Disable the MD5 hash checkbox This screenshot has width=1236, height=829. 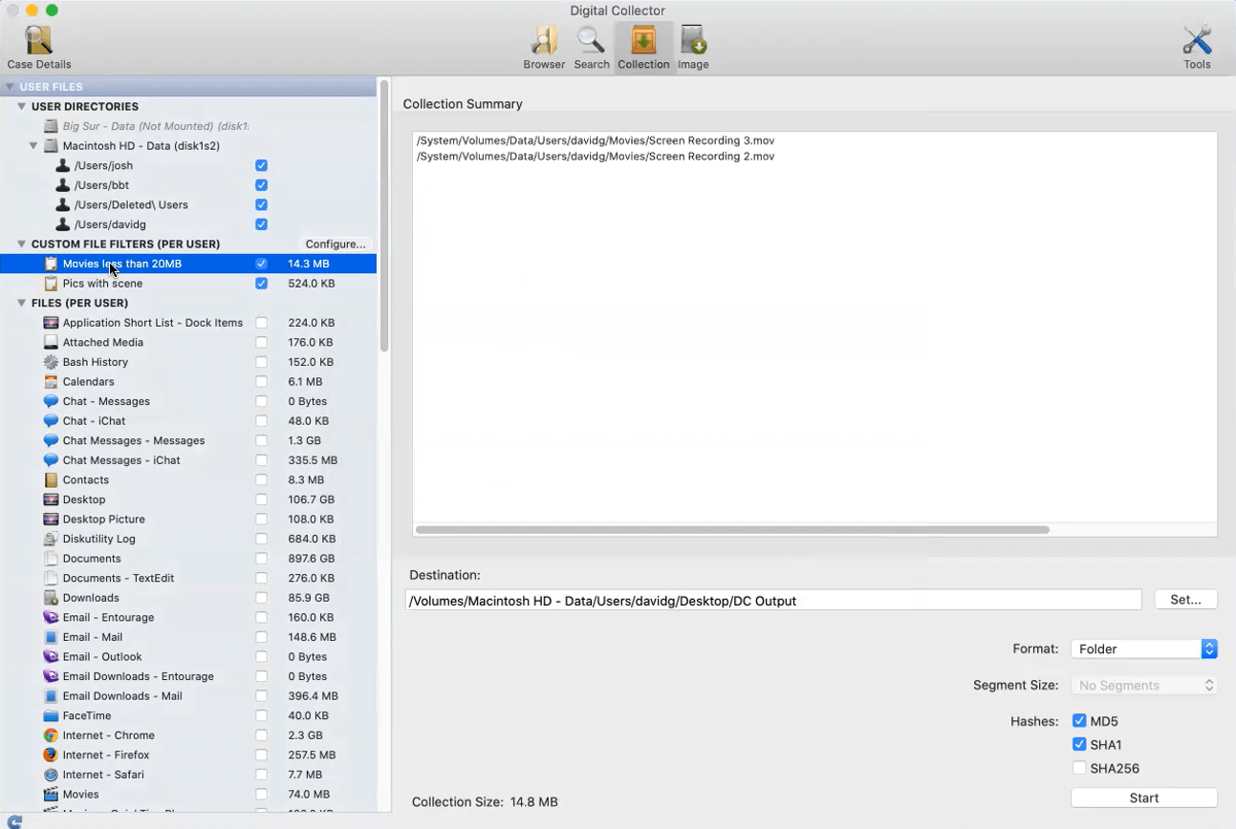(1079, 721)
